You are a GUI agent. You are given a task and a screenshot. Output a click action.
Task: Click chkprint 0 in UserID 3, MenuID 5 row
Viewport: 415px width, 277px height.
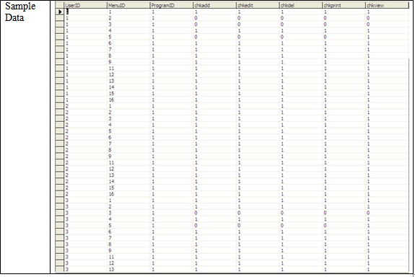click(344, 225)
